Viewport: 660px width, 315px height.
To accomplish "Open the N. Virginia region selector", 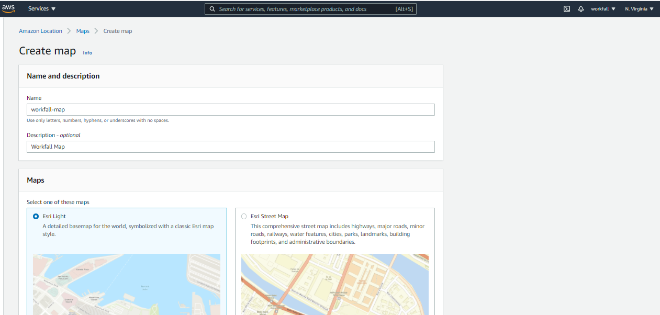I will point(639,9).
